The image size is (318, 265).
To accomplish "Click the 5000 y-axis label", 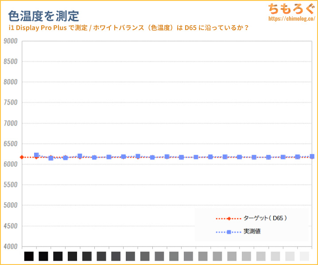I will (11, 205).
